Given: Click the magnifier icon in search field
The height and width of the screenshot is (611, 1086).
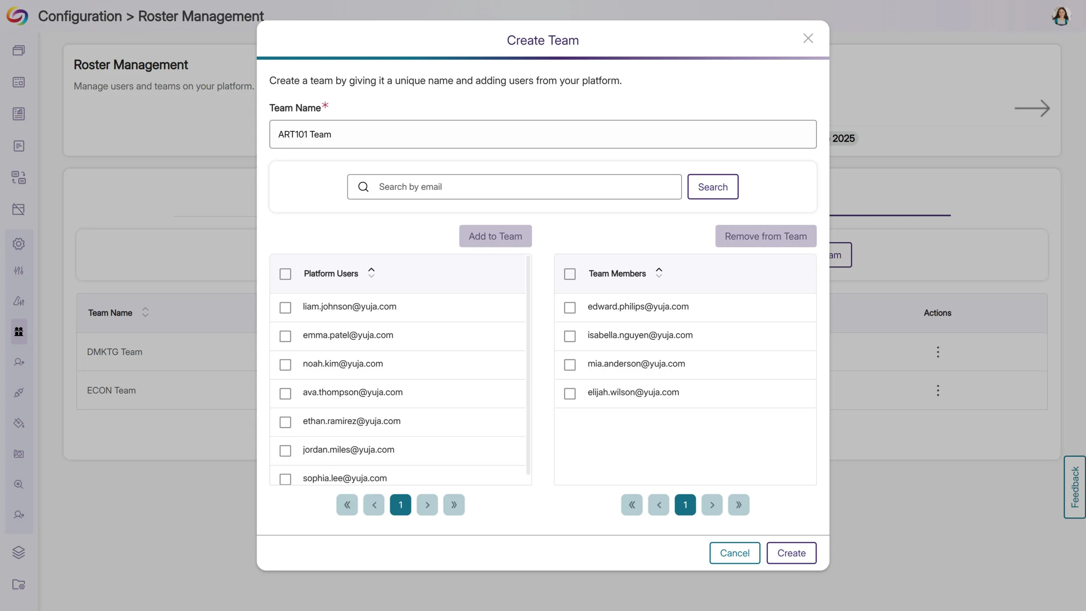Looking at the screenshot, I should click(x=363, y=187).
